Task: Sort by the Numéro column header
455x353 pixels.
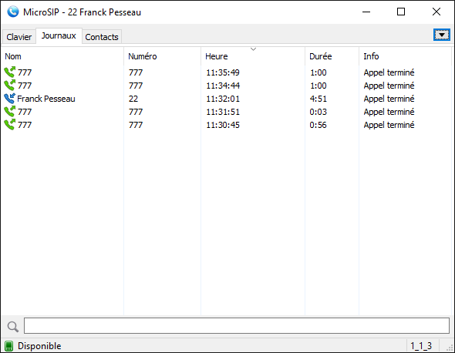Action: tap(162, 56)
